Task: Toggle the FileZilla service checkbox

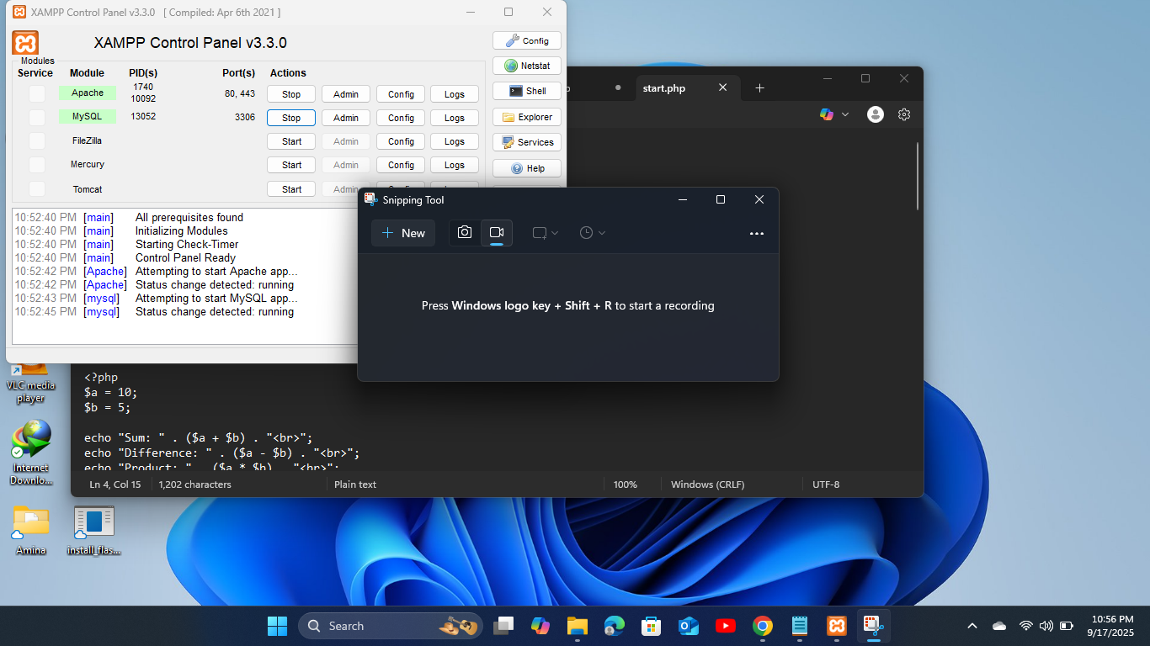Action: 37,140
